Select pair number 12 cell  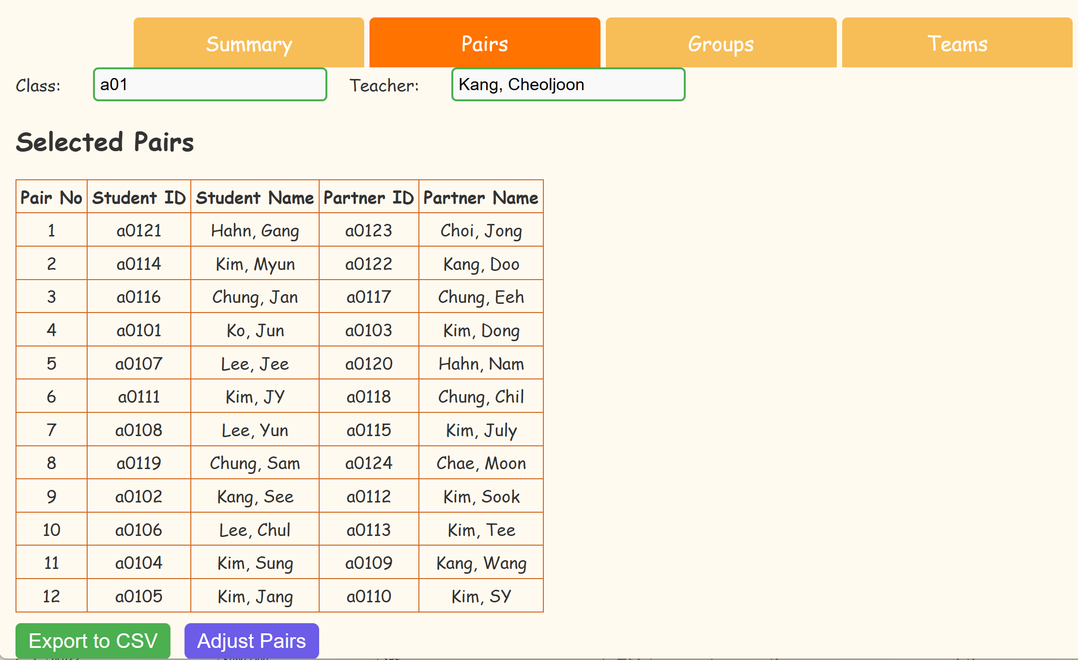click(51, 596)
